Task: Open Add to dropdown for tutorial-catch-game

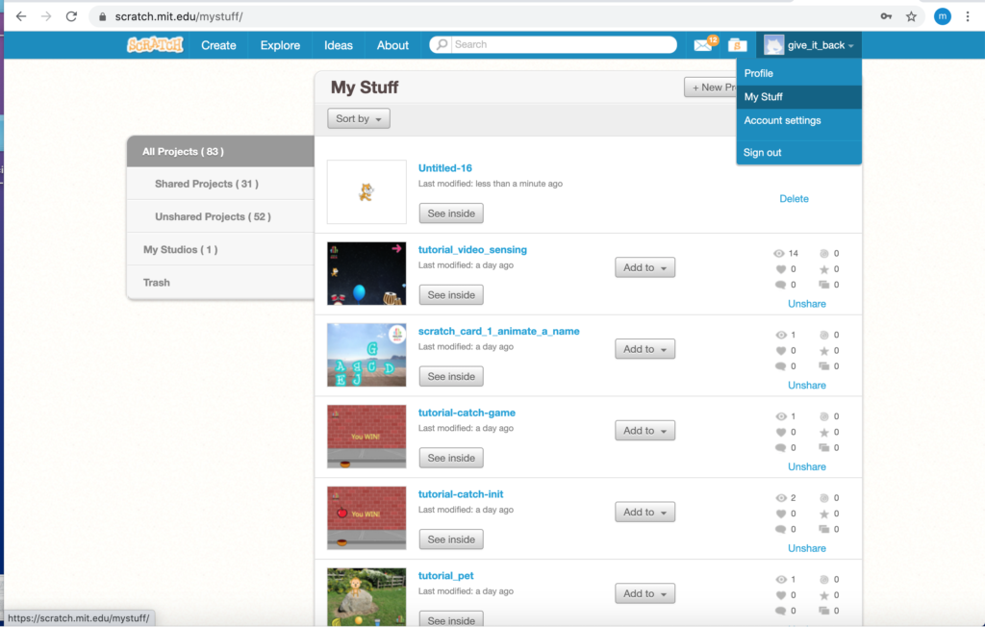Action: pyautogui.click(x=644, y=431)
